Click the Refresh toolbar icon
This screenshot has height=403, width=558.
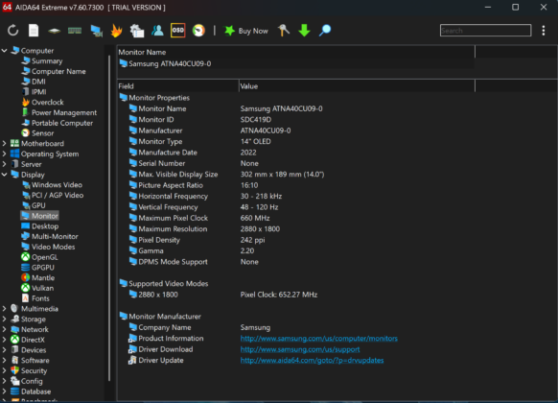click(12, 31)
